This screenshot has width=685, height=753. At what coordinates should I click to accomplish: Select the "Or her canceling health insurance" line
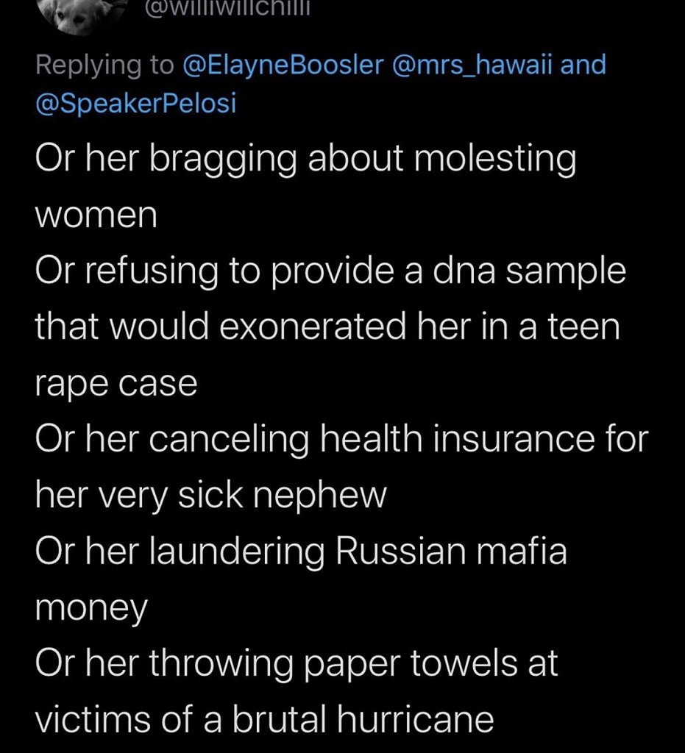click(x=341, y=439)
